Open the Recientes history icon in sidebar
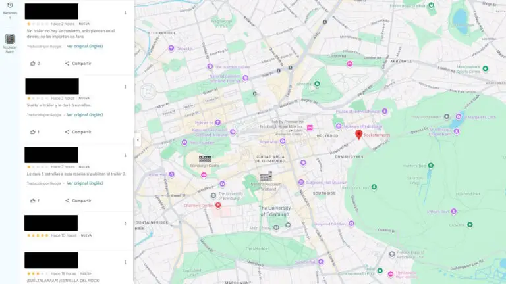506x284 pixels. click(10, 5)
